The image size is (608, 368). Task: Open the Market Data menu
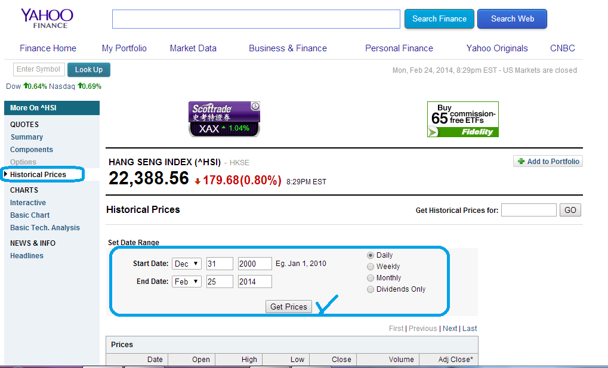coord(193,48)
